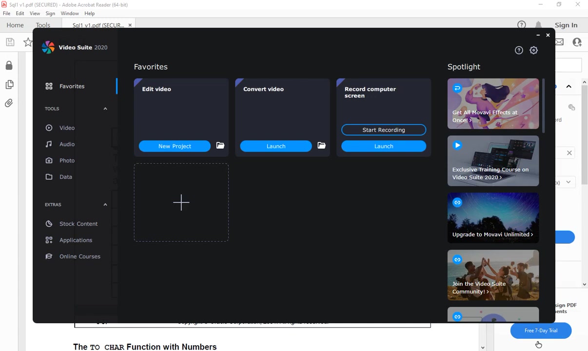Click the Start Recording button
The image size is (588, 351).
coord(384,130)
